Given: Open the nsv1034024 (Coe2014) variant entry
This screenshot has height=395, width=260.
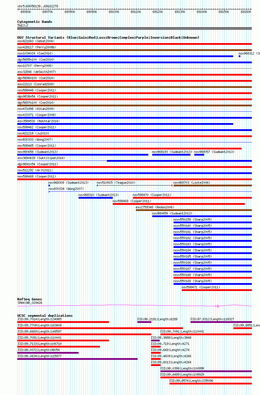Looking at the screenshot, I should [x=35, y=53].
